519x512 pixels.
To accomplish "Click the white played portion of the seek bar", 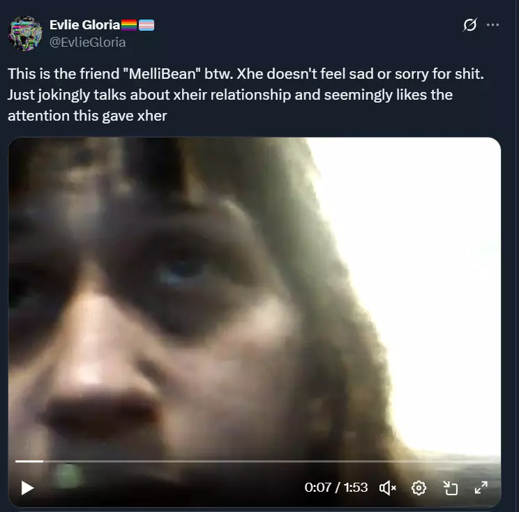I will (29, 461).
